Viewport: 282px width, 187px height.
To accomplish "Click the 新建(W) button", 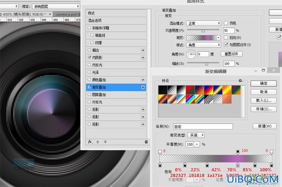I will [265, 126].
